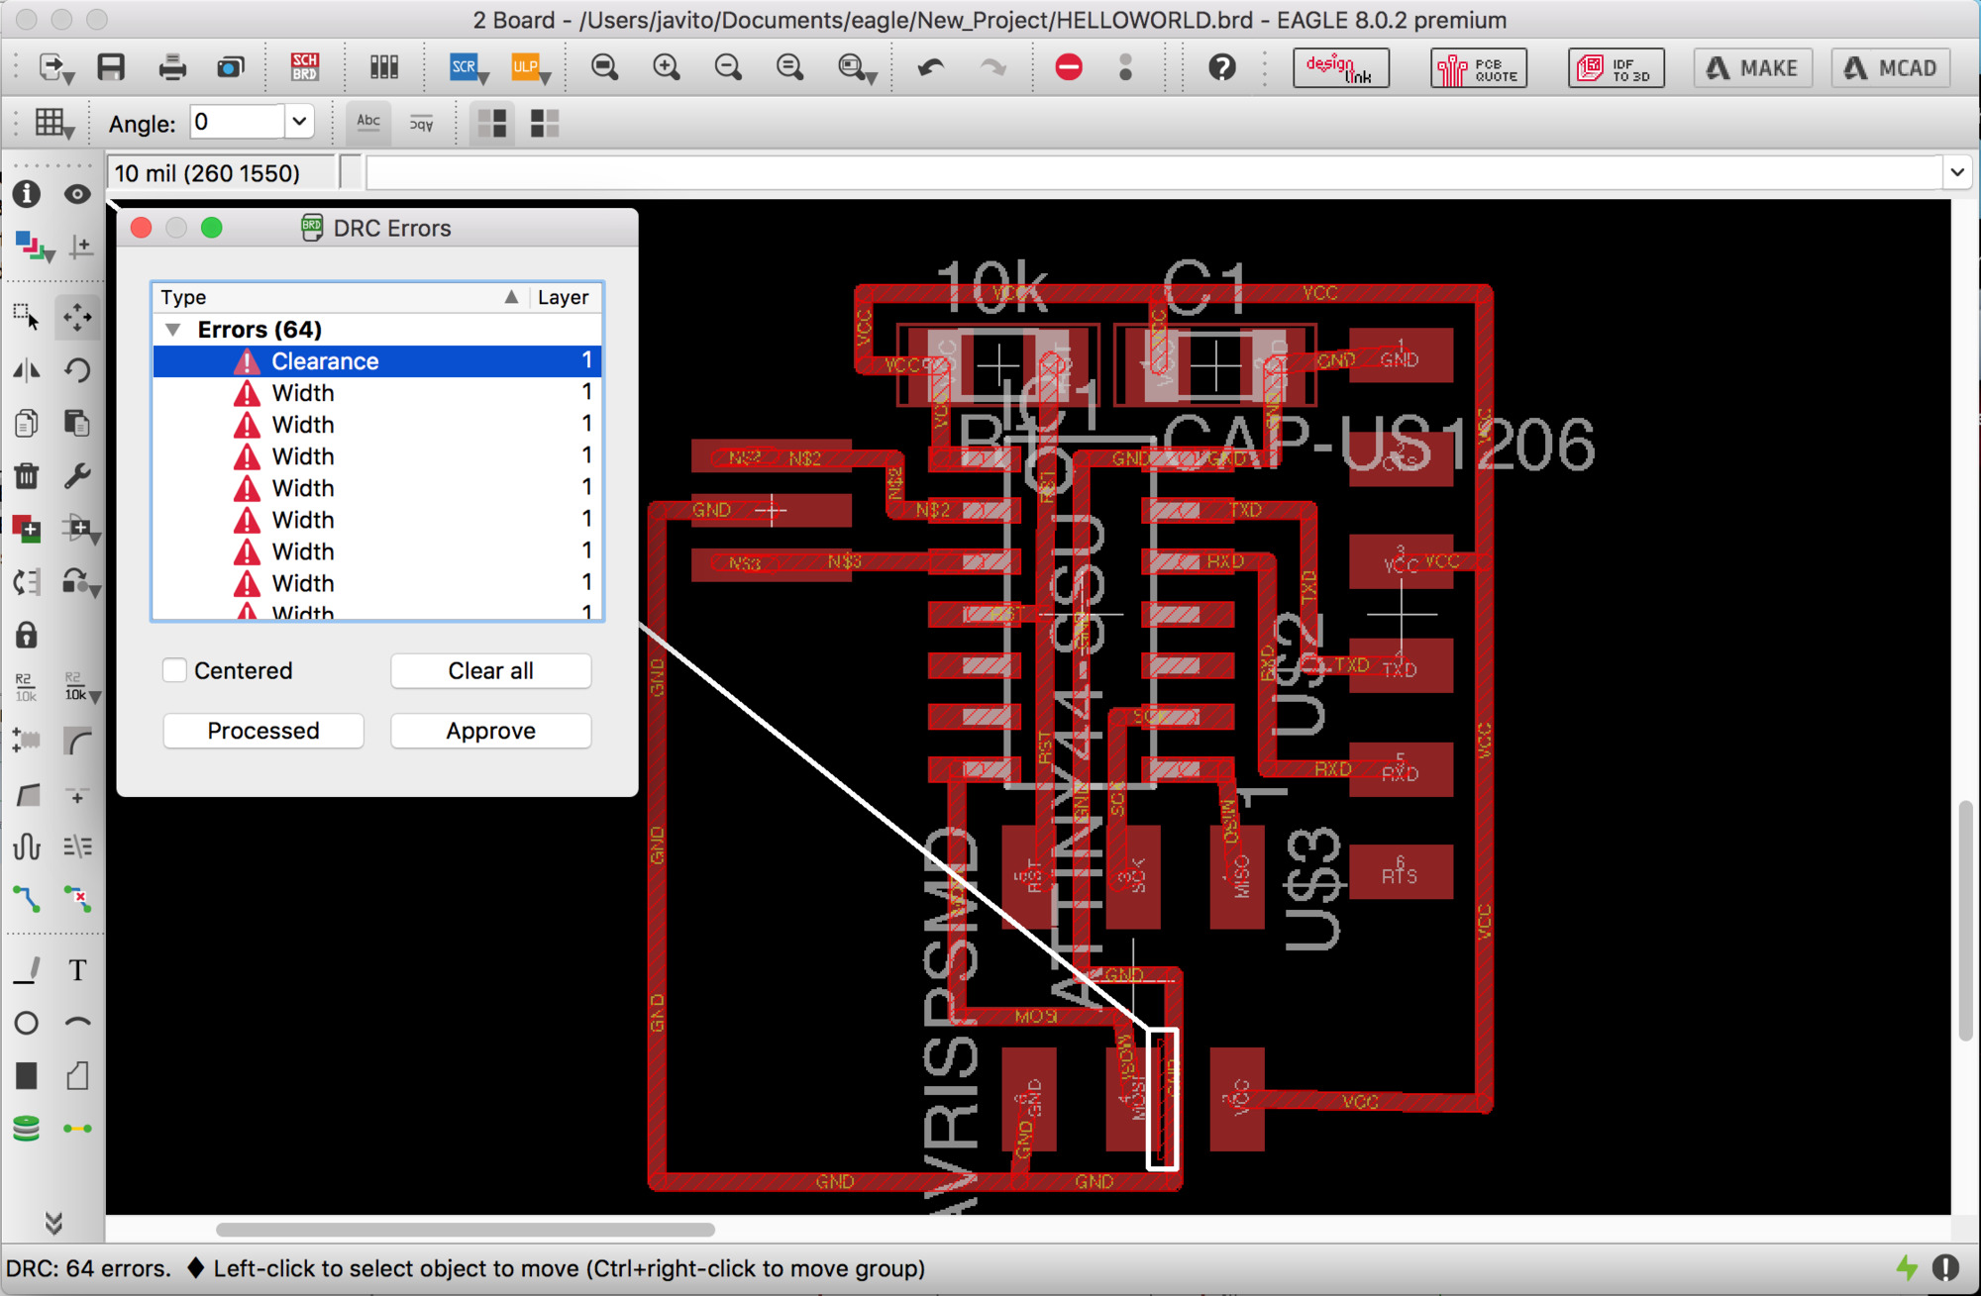Click the zoom in magnifier
The width and height of the screenshot is (1981, 1296).
pos(668,67)
